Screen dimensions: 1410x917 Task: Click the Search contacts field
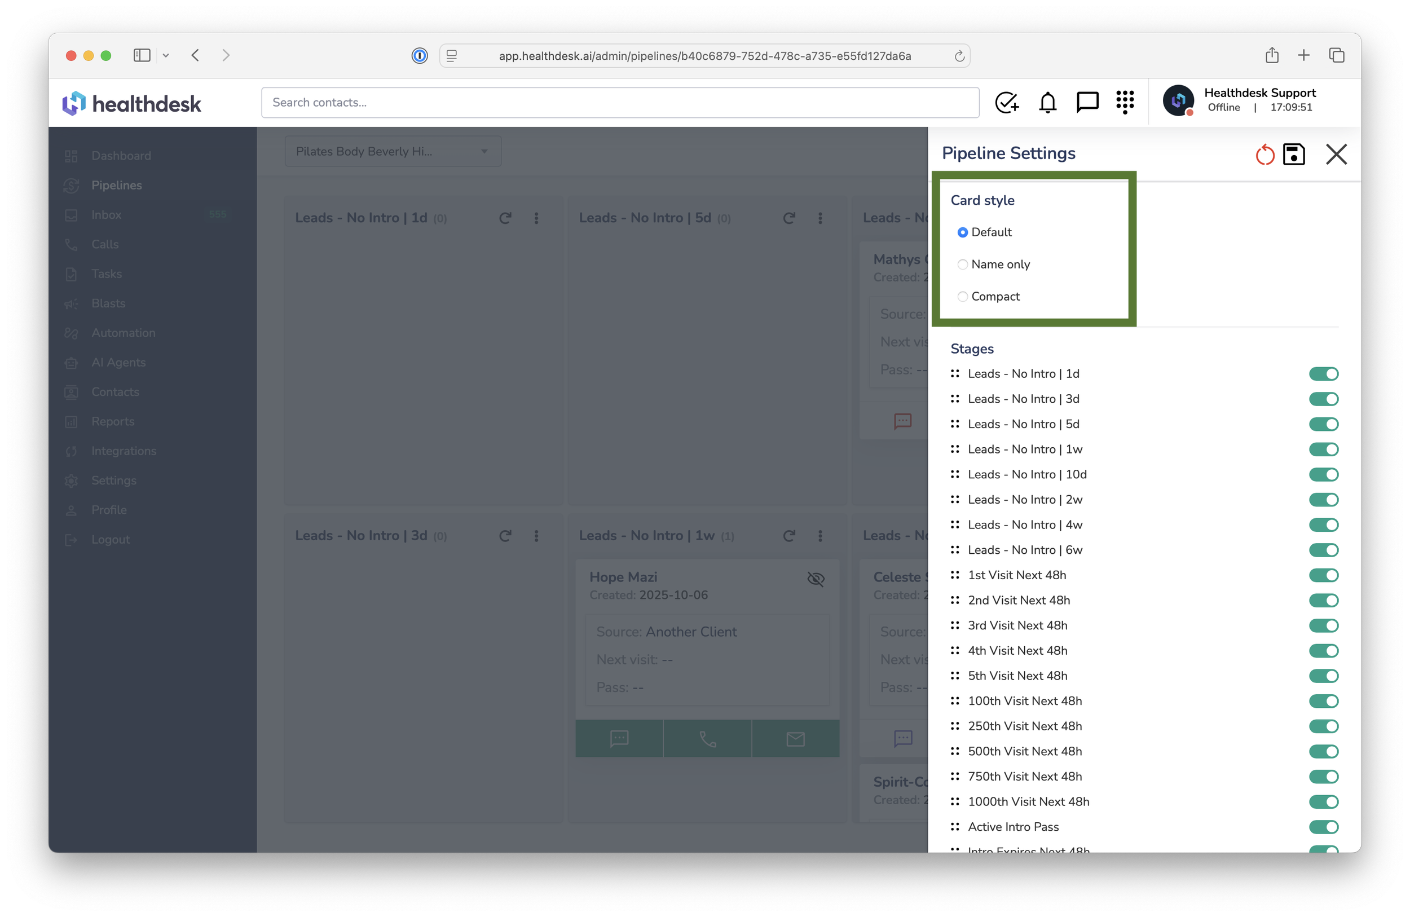pyautogui.click(x=619, y=103)
